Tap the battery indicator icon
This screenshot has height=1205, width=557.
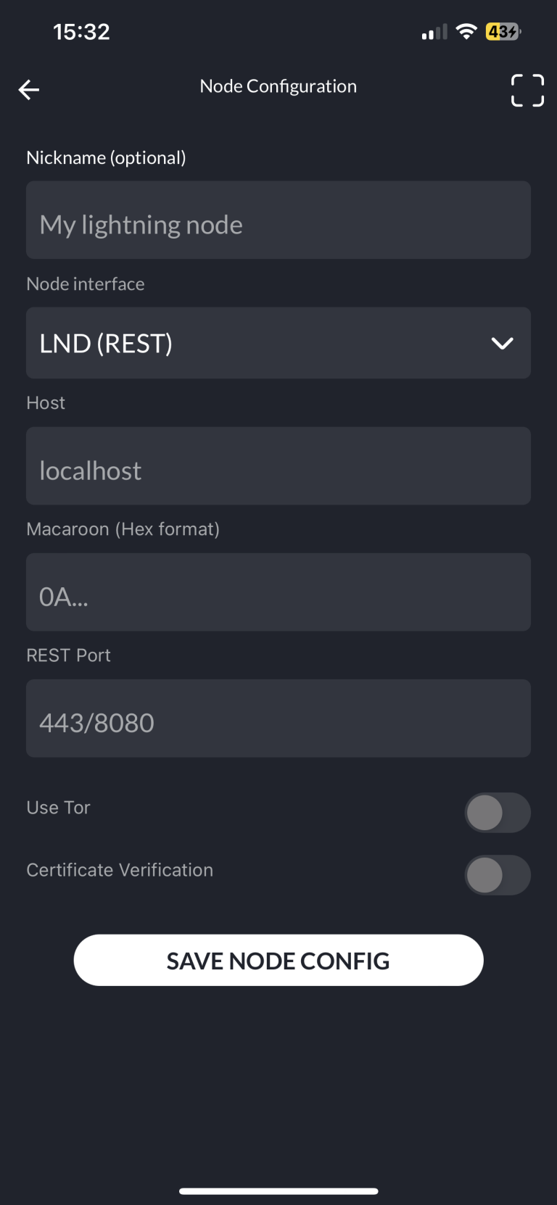point(503,32)
